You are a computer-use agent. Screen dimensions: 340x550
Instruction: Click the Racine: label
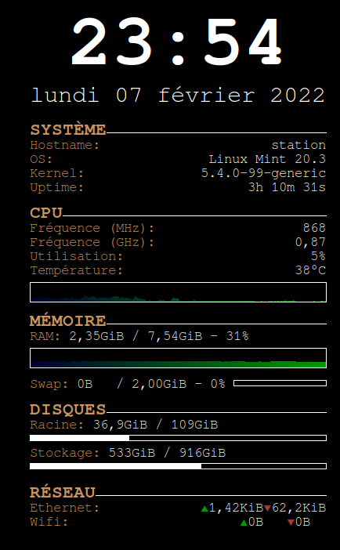tap(57, 425)
